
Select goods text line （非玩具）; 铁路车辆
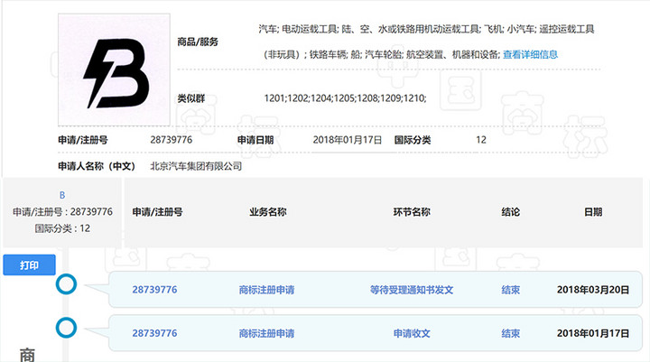[382, 54]
